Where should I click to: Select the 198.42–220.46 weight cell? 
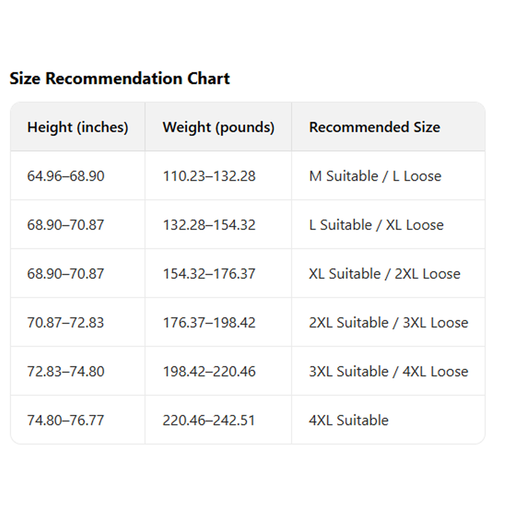click(x=209, y=371)
